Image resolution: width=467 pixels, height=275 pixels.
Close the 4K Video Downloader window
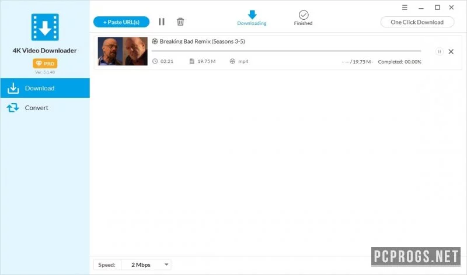click(x=451, y=8)
